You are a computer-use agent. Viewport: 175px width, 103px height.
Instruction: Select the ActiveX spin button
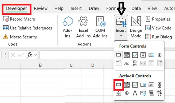click(x=118, y=93)
